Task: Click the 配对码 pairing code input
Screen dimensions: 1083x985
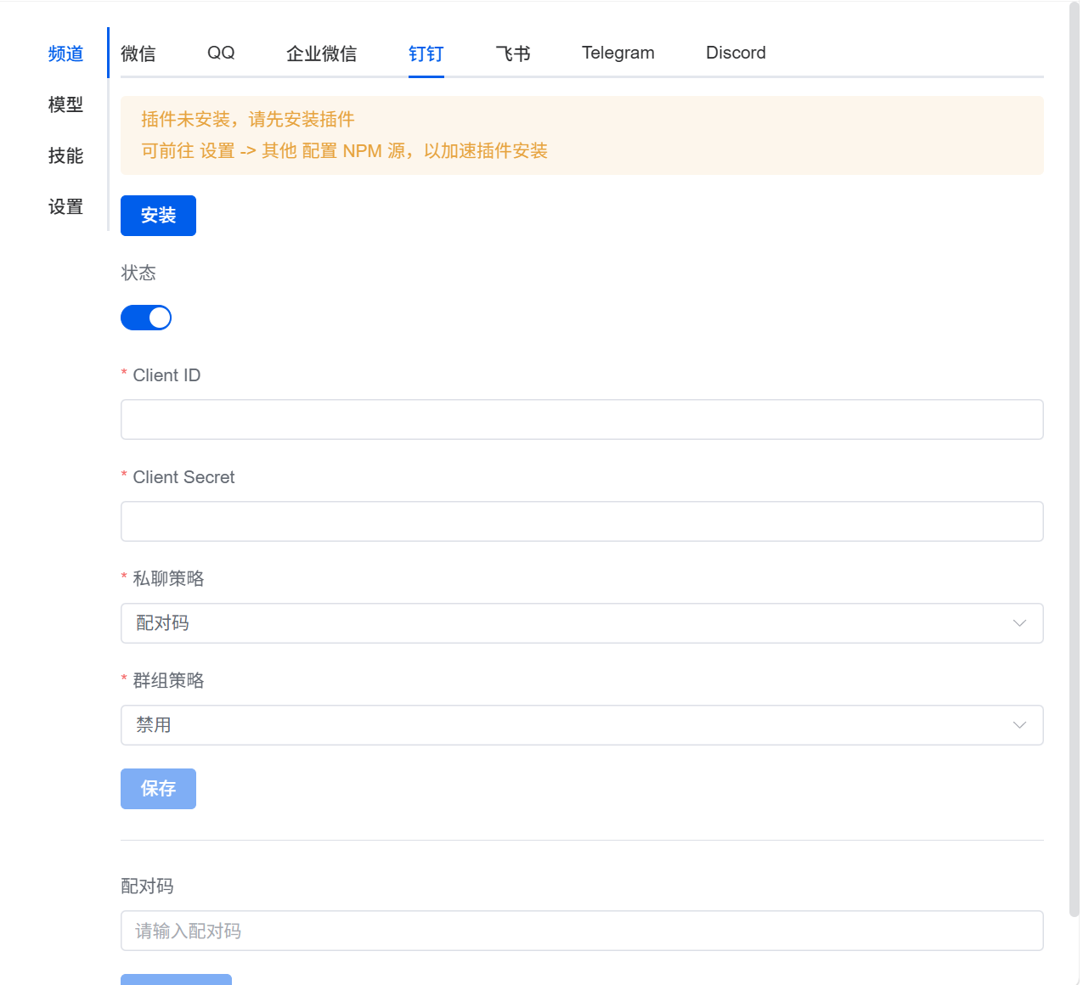Action: [x=581, y=931]
